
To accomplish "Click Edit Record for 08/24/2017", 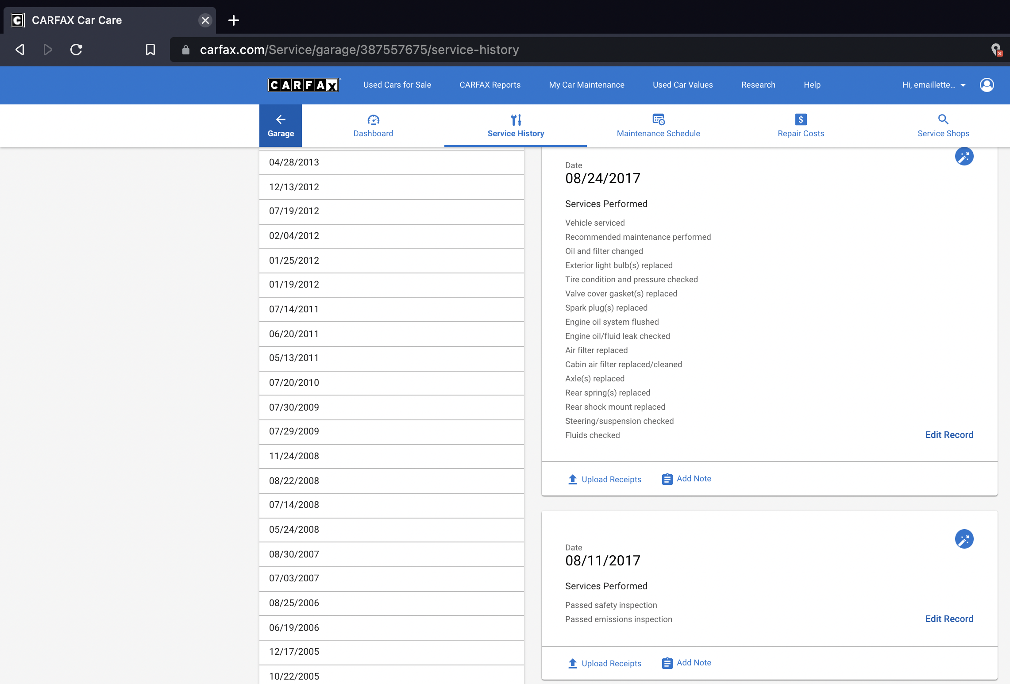I will pos(949,435).
